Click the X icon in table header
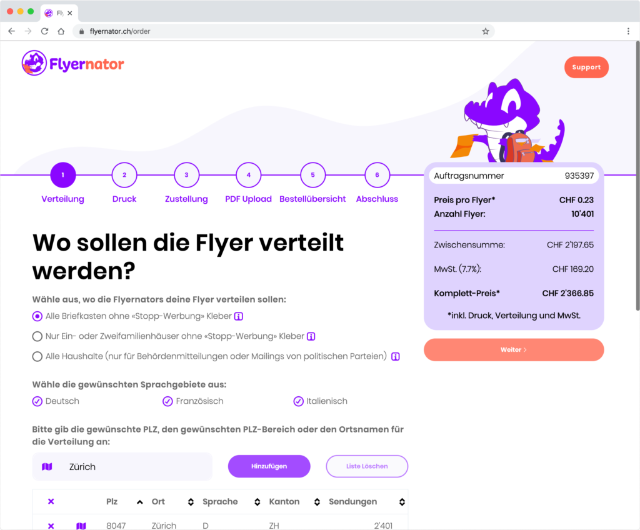The height and width of the screenshot is (530, 640). 51,501
